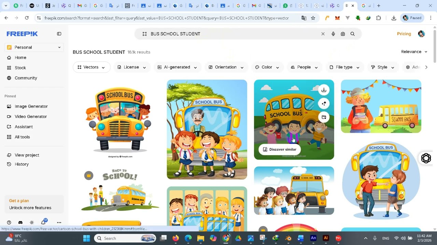Bookmark this page with star icon
Viewport: 437px width, 245px height.
click(x=313, y=18)
